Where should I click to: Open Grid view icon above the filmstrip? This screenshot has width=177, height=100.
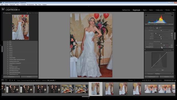[x=10, y=80]
